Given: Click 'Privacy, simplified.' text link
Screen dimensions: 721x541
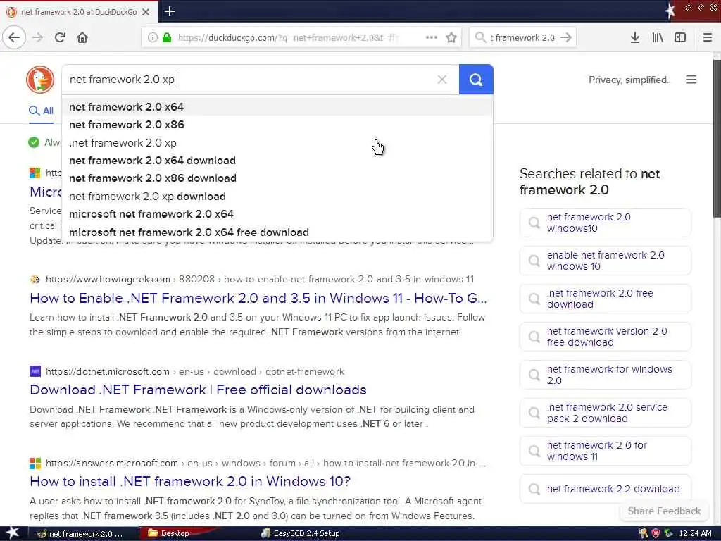Looking at the screenshot, I should tap(628, 80).
